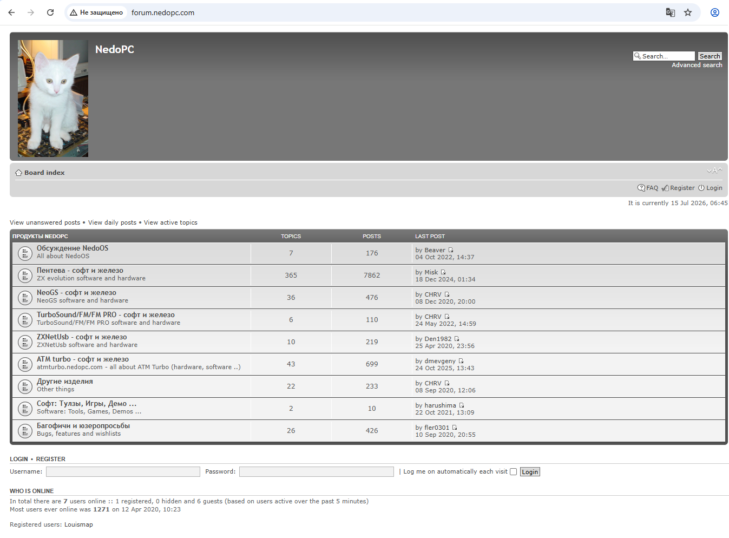View latest post icon next to dmevgeny
Image resolution: width=729 pixels, height=538 pixels.
coord(461,361)
